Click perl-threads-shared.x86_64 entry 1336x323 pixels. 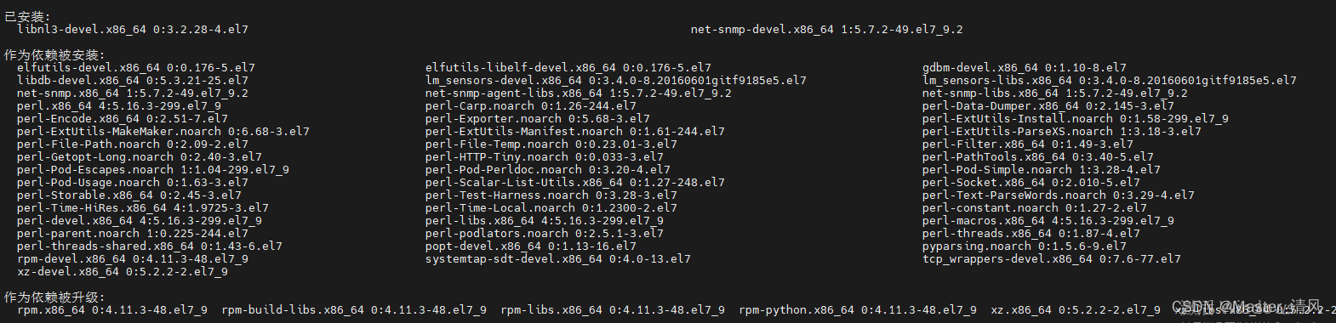tap(150, 246)
